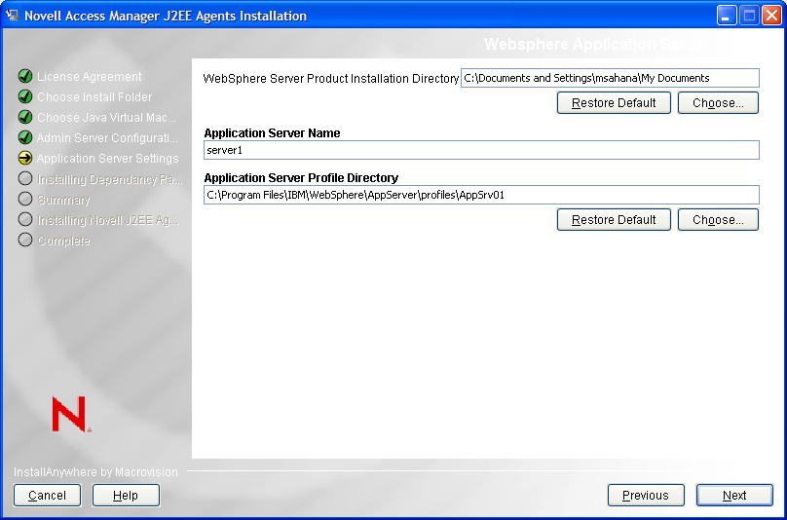Click Restore Default under Application Server Profile Directory
The height and width of the screenshot is (520, 787).
614,220
